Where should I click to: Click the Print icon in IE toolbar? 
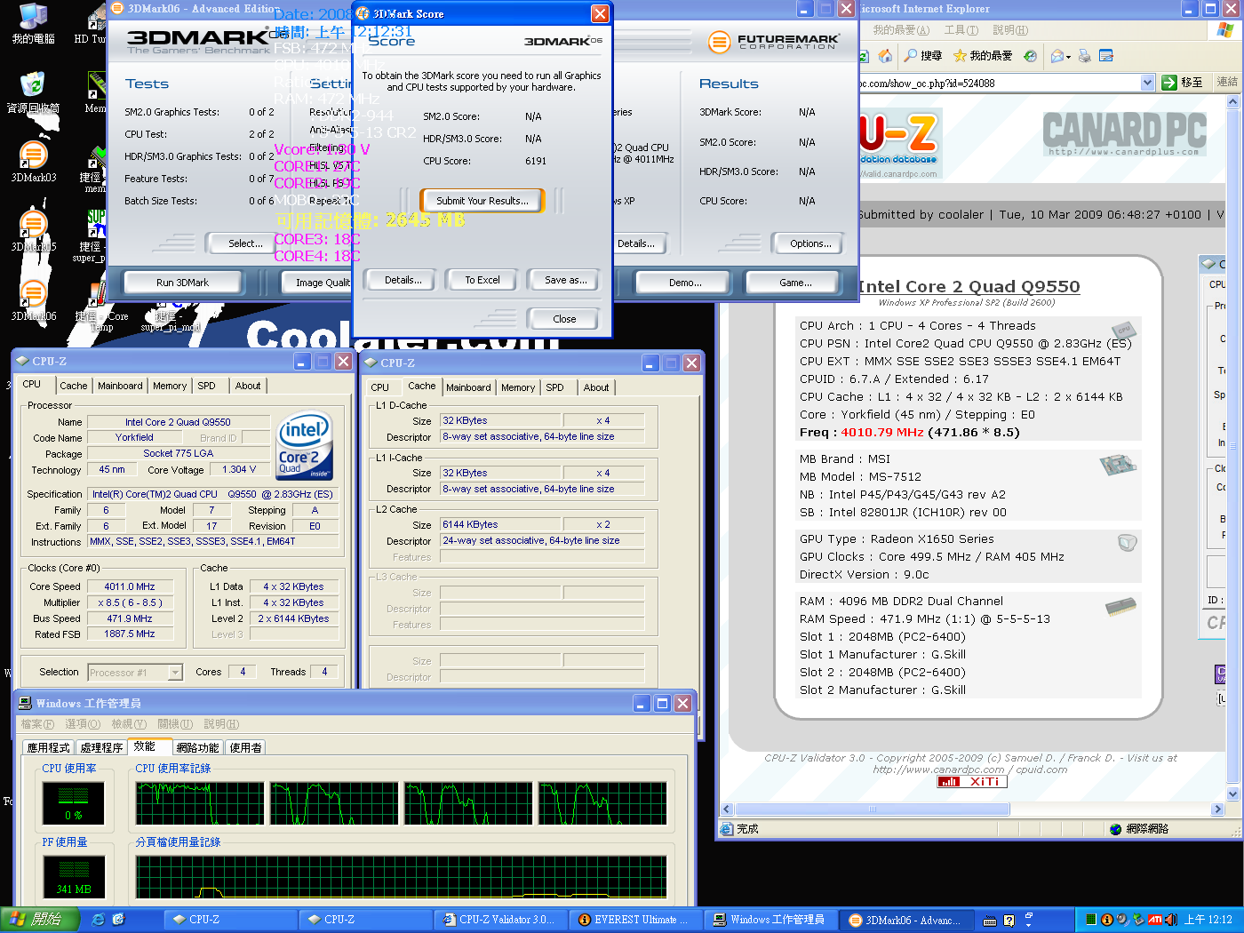click(1084, 56)
